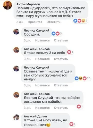Reply to the 'остальное мы найдём' comment

61,108
